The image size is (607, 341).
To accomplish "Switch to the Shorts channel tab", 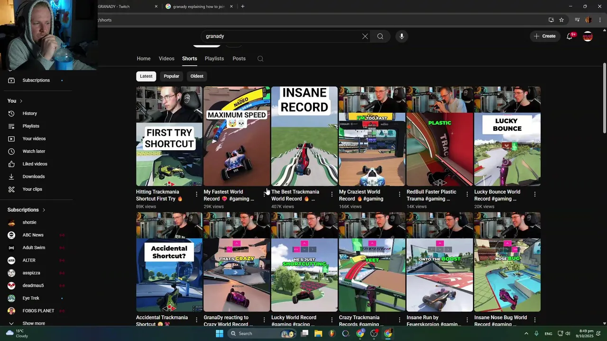I will [x=190, y=59].
